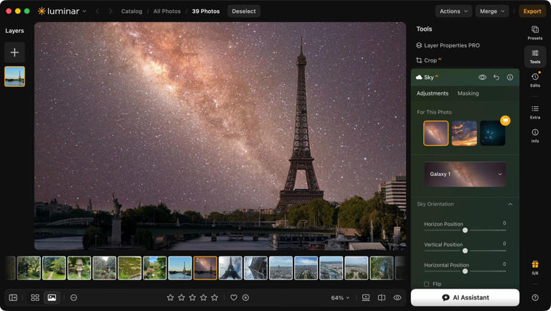Switch to grid gallery view
The height and width of the screenshot is (311, 551).
(x=34, y=297)
